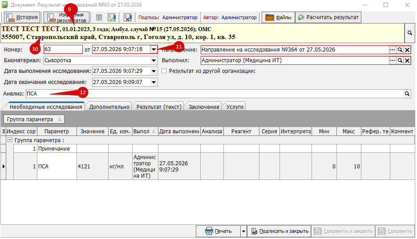
Task: Click magnifier icon in Анализ field
Action: coord(407,94)
